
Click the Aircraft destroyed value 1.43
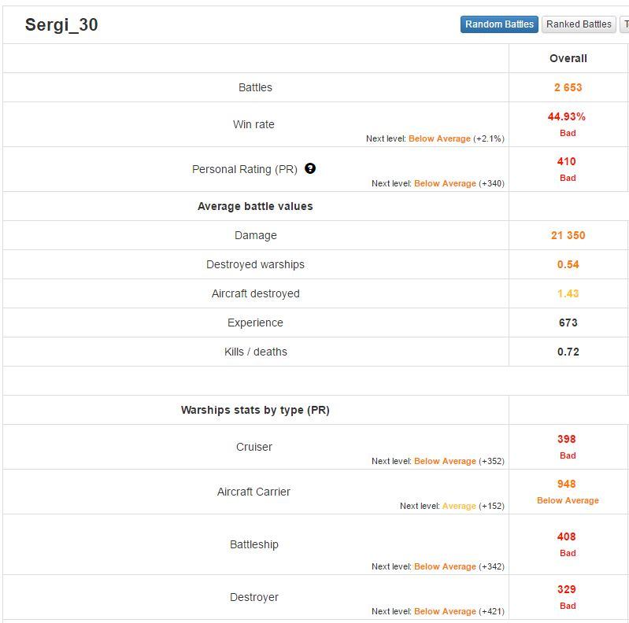[568, 293]
